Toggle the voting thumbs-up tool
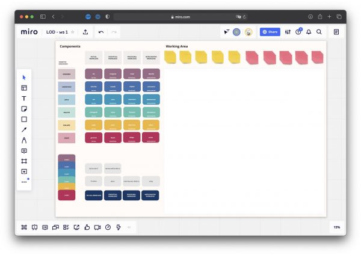 pos(87,227)
